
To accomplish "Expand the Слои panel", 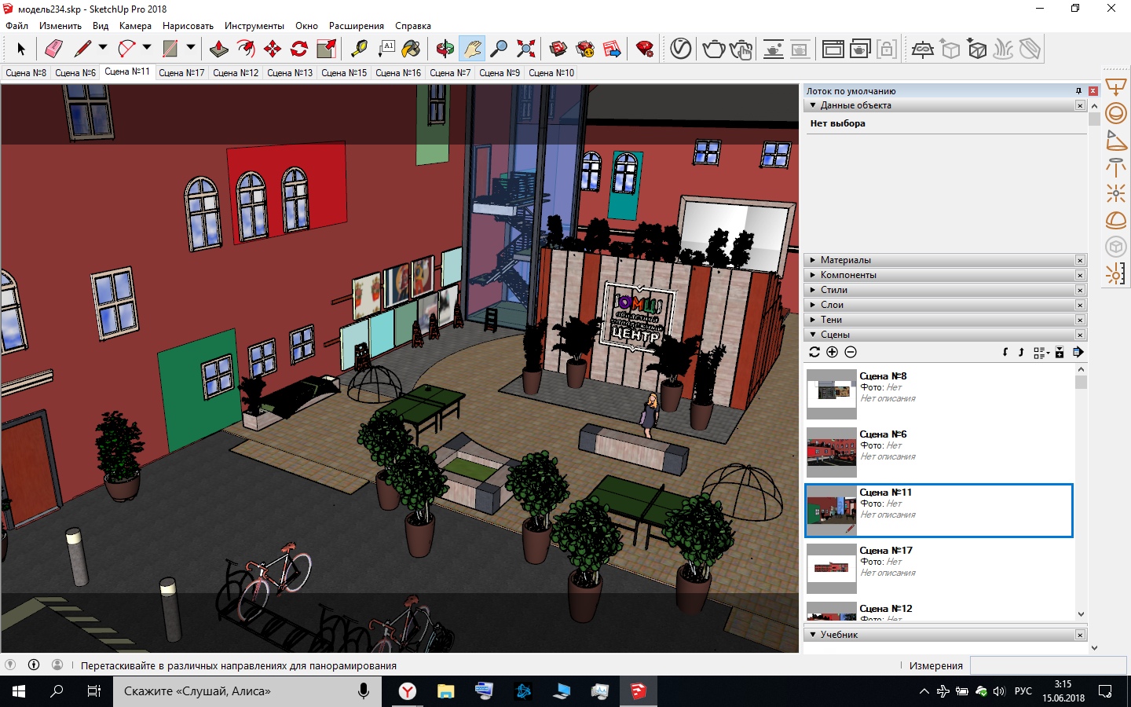I will [x=813, y=305].
